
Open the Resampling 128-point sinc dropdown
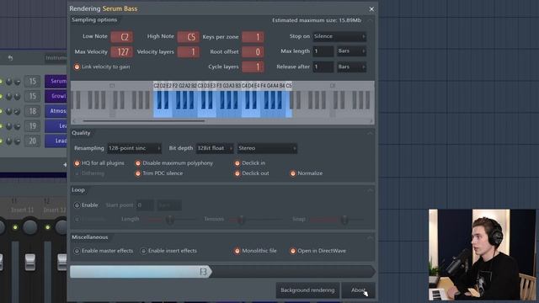pos(134,148)
